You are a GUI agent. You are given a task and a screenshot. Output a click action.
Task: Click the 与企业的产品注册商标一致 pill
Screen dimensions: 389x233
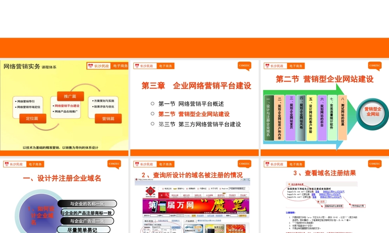[x=87, y=212]
